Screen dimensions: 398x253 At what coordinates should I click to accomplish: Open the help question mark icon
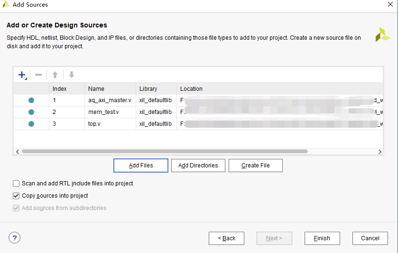coord(14,238)
